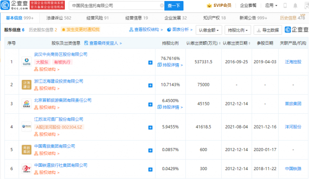
Task: Switch to 法律诉讼 582 tab
Action: [59, 18]
